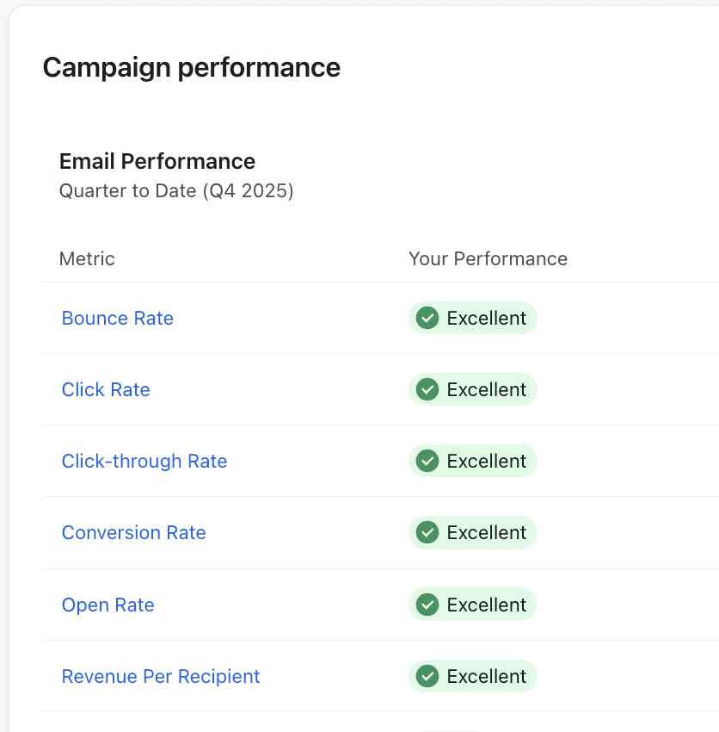The height and width of the screenshot is (732, 719).
Task: Click the Metric column header
Action: [87, 258]
